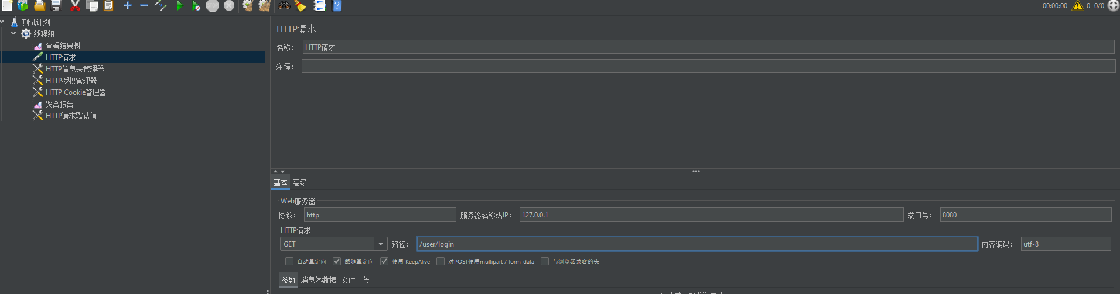Viewport: 1120px width, 294px height.
Task: Select the HTTP请求 tree item
Action: pyautogui.click(x=61, y=57)
